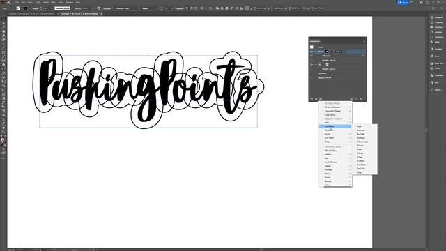Open the Object menu

pyautogui.click(x=30, y=3)
